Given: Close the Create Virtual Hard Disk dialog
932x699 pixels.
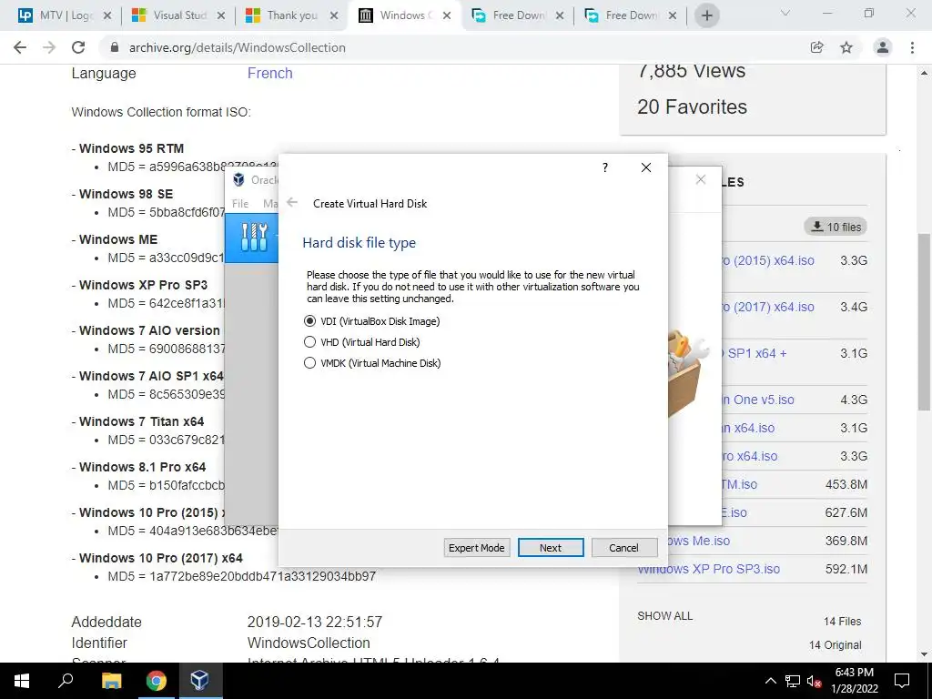Looking at the screenshot, I should 646,167.
